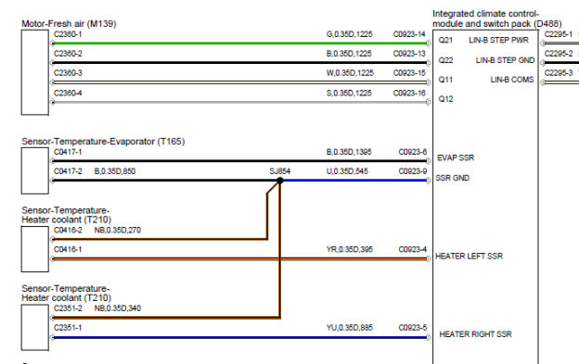Click the SJ854 splice junction dot
The width and height of the screenshot is (579, 364).
[280, 181]
